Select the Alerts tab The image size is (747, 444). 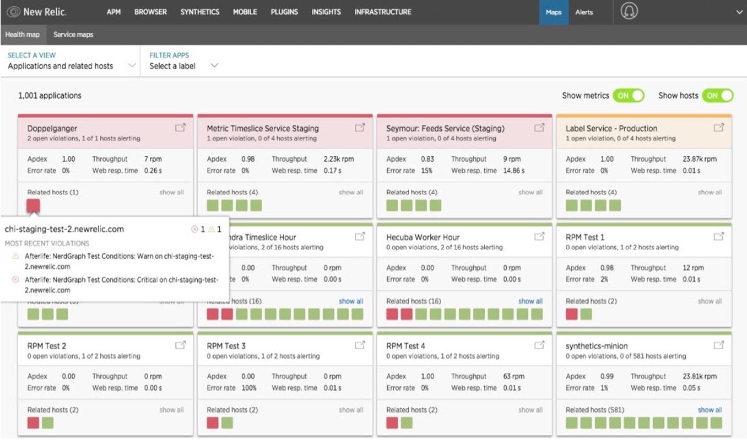click(x=584, y=12)
